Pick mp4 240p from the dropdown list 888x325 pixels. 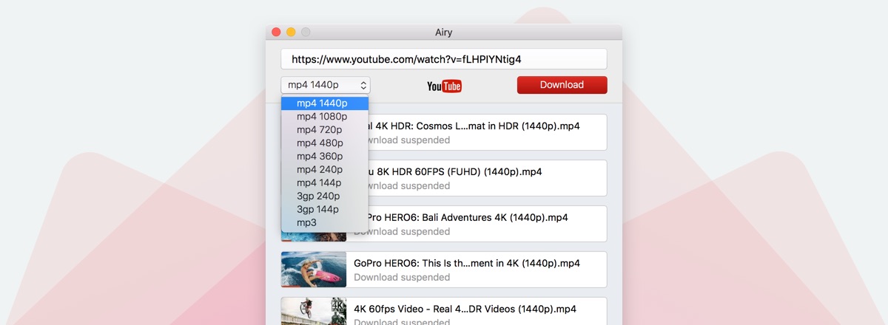325,170
